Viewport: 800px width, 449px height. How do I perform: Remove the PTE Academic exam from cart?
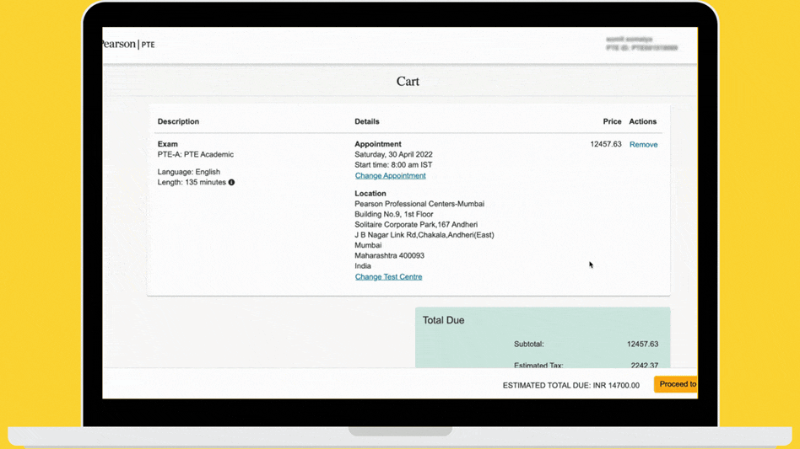643,145
